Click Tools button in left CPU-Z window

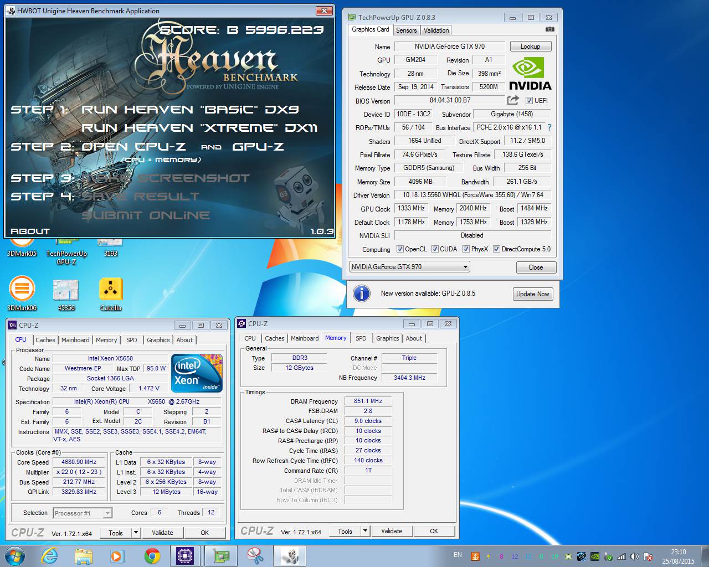tap(116, 533)
